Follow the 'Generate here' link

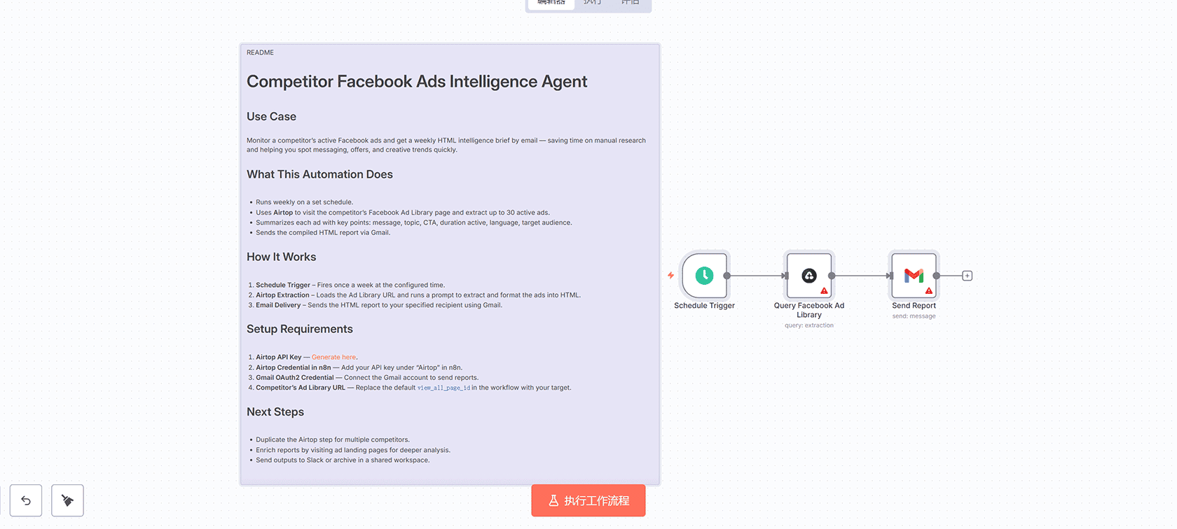333,357
